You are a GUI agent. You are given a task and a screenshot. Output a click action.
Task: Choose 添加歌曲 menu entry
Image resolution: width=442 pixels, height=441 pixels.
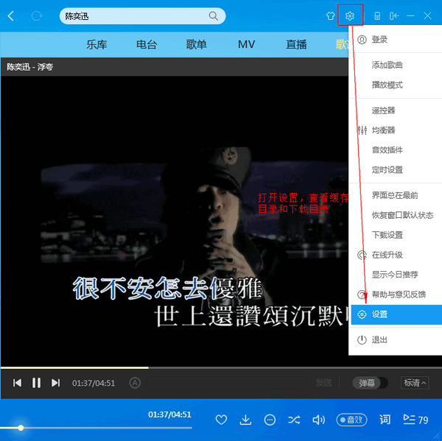(x=396, y=65)
